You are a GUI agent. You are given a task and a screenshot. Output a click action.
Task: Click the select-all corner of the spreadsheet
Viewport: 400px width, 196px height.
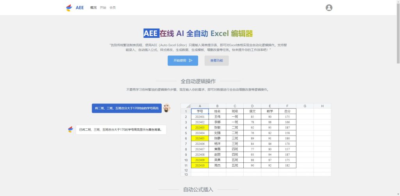coord(186,106)
